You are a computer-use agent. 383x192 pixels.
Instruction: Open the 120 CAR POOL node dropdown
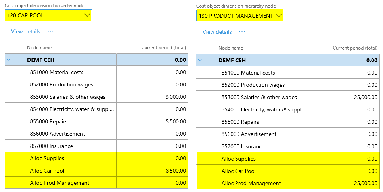87,15
